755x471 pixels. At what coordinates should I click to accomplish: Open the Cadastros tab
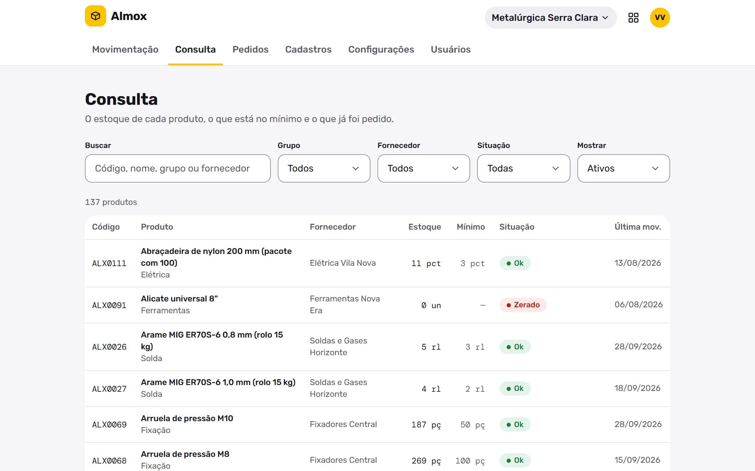308,49
